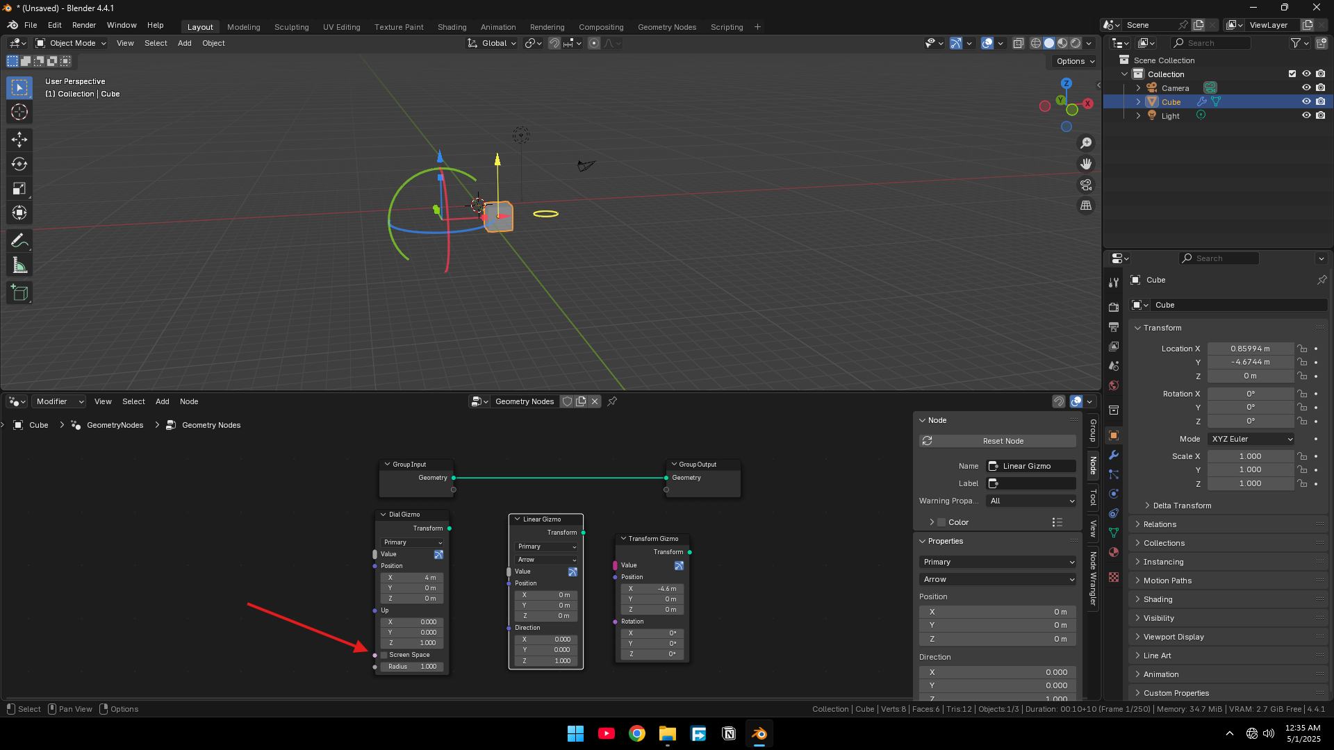Click the Location X field

click(1251, 349)
